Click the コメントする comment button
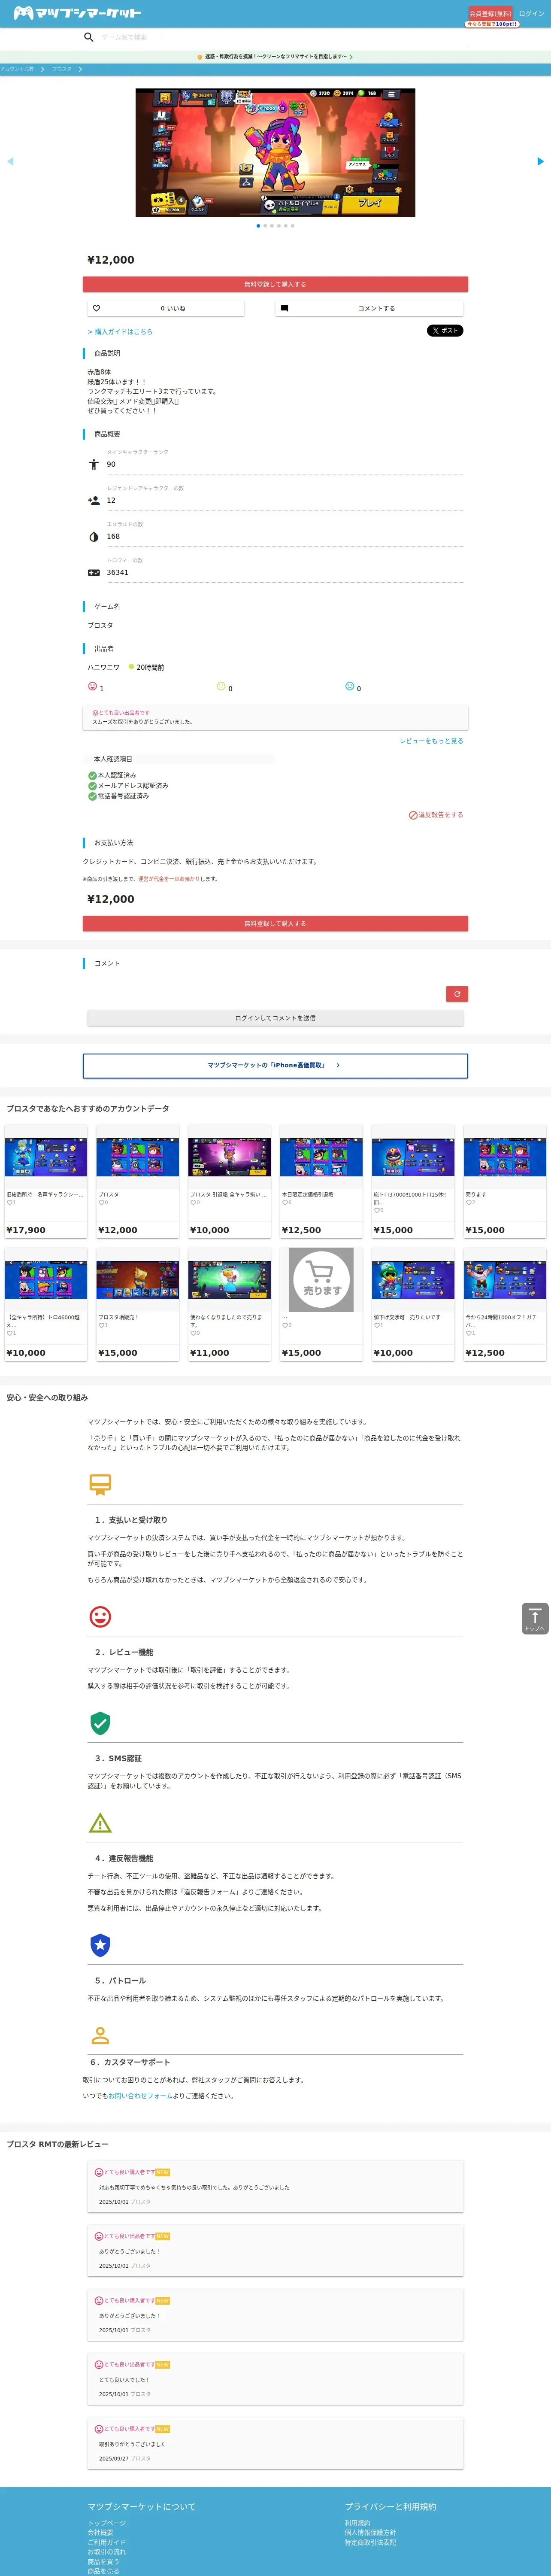Image resolution: width=551 pixels, height=2576 pixels. (369, 308)
